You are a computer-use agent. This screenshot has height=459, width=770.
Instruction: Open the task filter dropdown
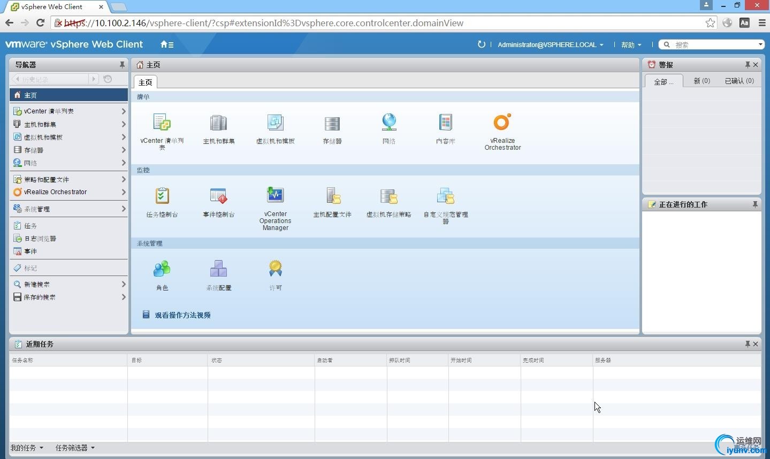(x=75, y=448)
